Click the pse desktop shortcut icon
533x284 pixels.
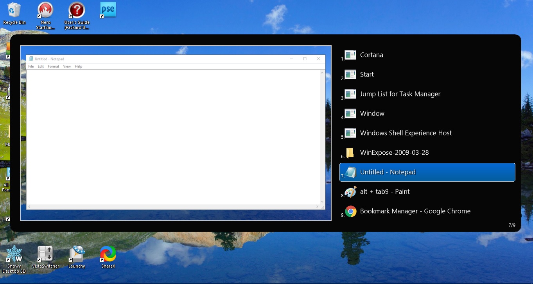[108, 10]
